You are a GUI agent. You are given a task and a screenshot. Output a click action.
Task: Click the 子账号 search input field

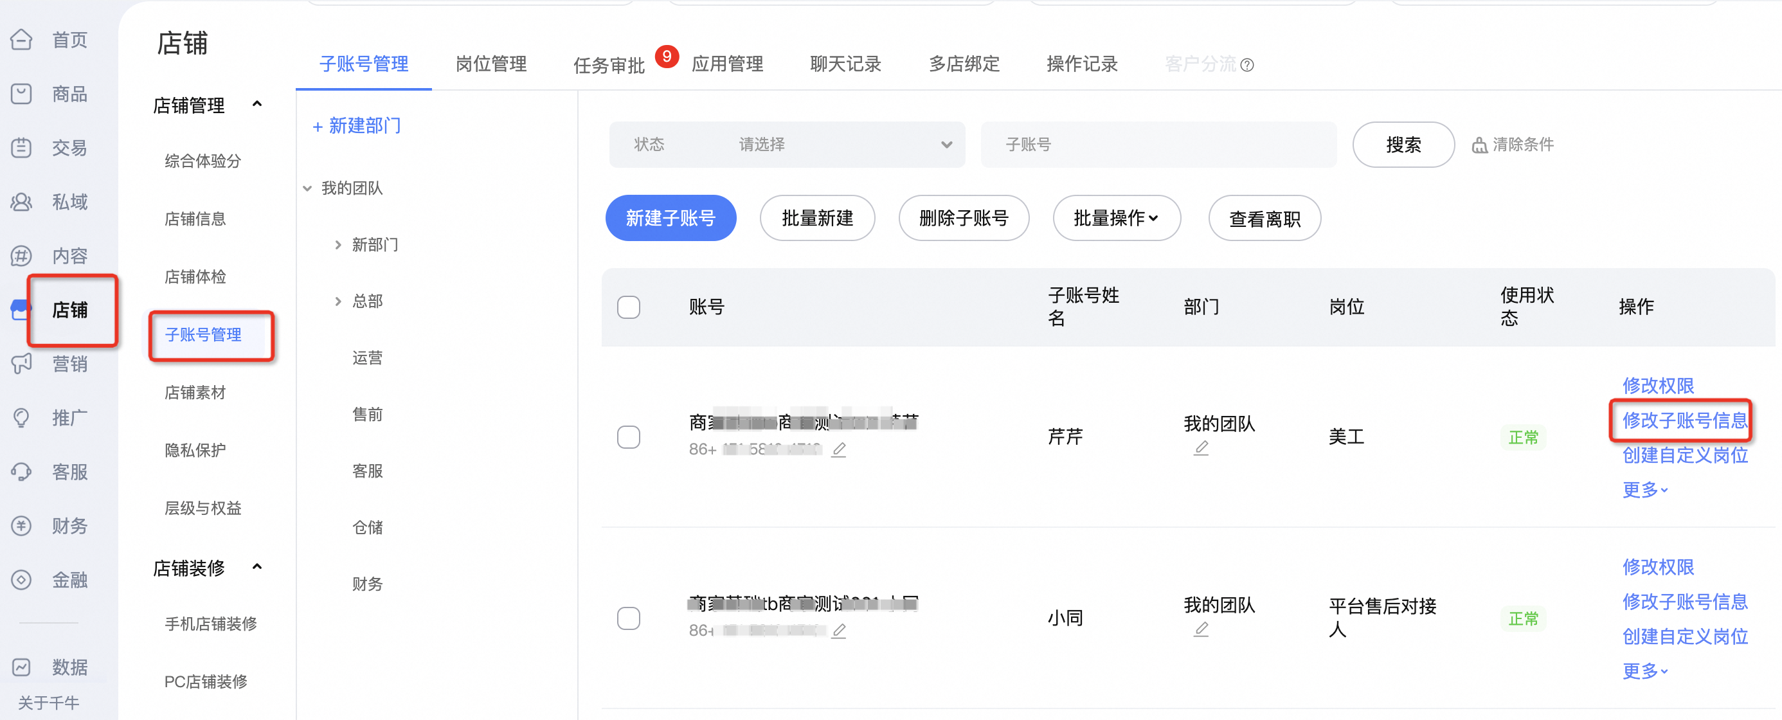pos(1157,145)
